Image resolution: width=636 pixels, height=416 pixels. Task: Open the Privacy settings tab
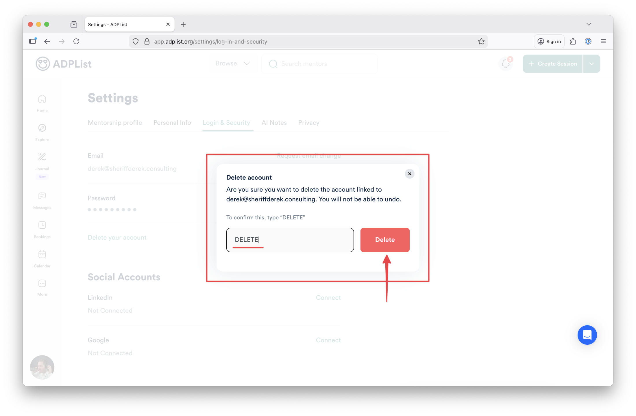point(308,122)
